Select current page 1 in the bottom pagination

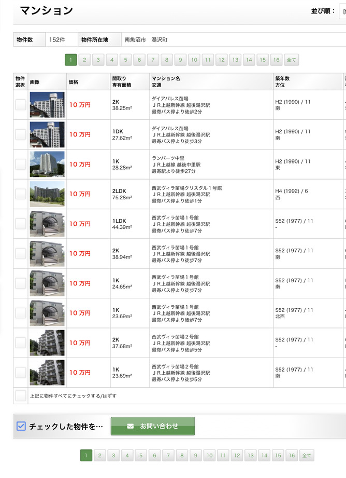click(x=86, y=456)
